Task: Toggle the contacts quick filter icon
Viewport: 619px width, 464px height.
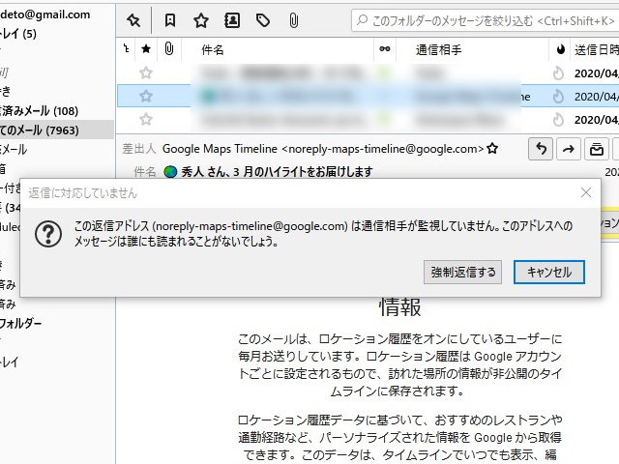Action: pyautogui.click(x=232, y=20)
